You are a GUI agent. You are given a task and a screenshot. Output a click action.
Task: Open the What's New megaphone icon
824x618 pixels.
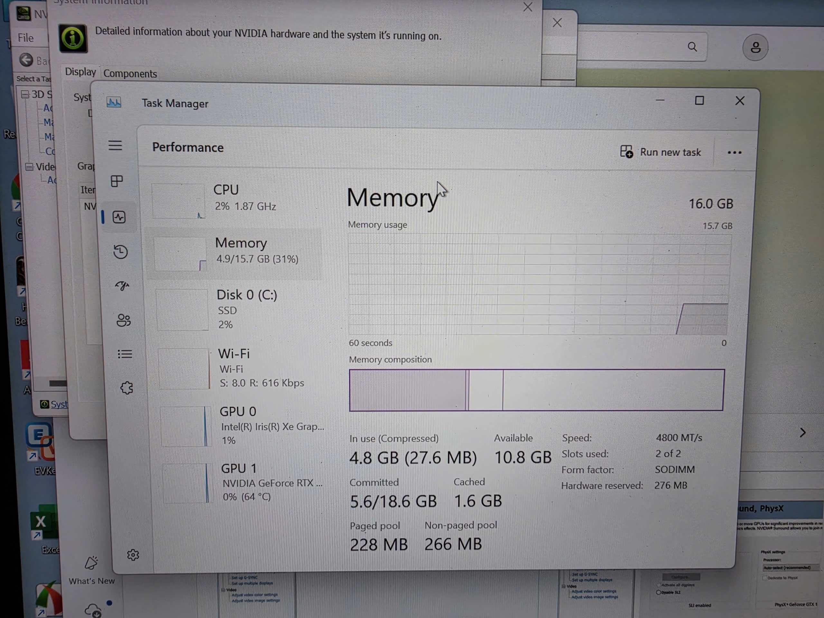point(91,563)
